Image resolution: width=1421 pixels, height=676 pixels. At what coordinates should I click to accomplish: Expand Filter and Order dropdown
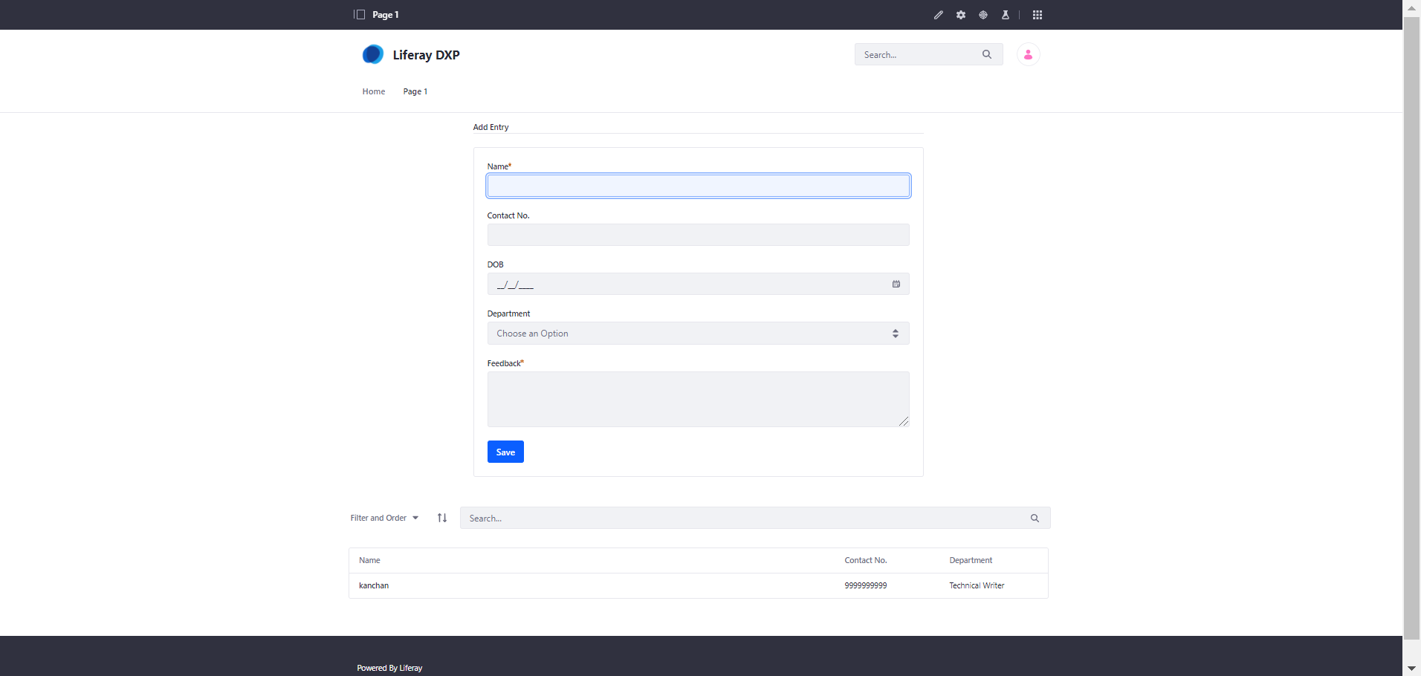(384, 518)
